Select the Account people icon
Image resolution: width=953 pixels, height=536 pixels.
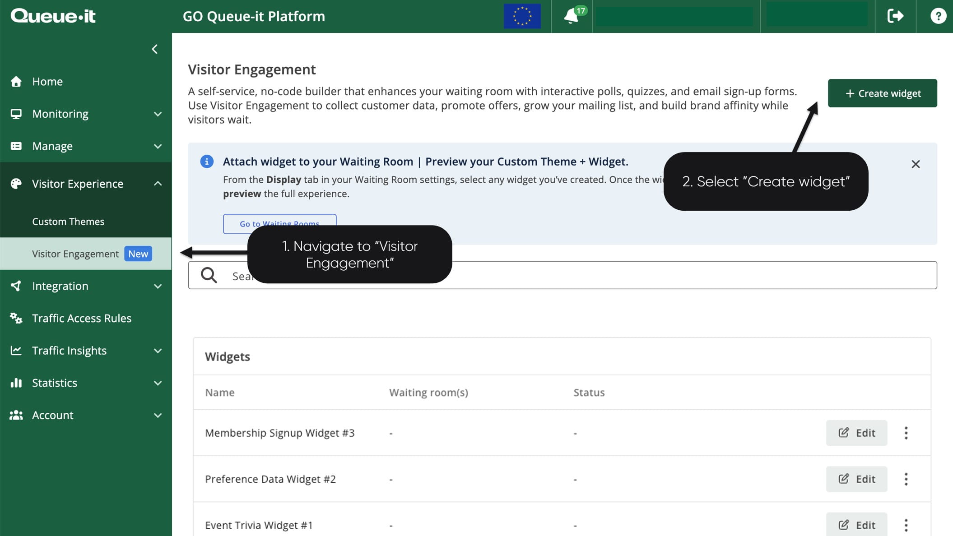click(x=16, y=415)
